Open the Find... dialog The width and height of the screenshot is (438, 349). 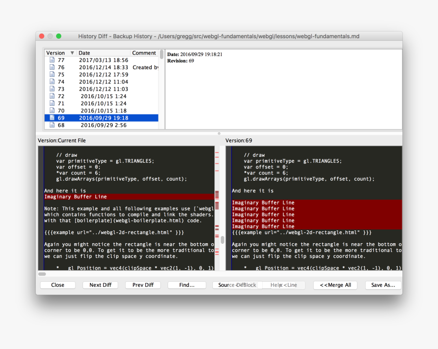pos(186,285)
